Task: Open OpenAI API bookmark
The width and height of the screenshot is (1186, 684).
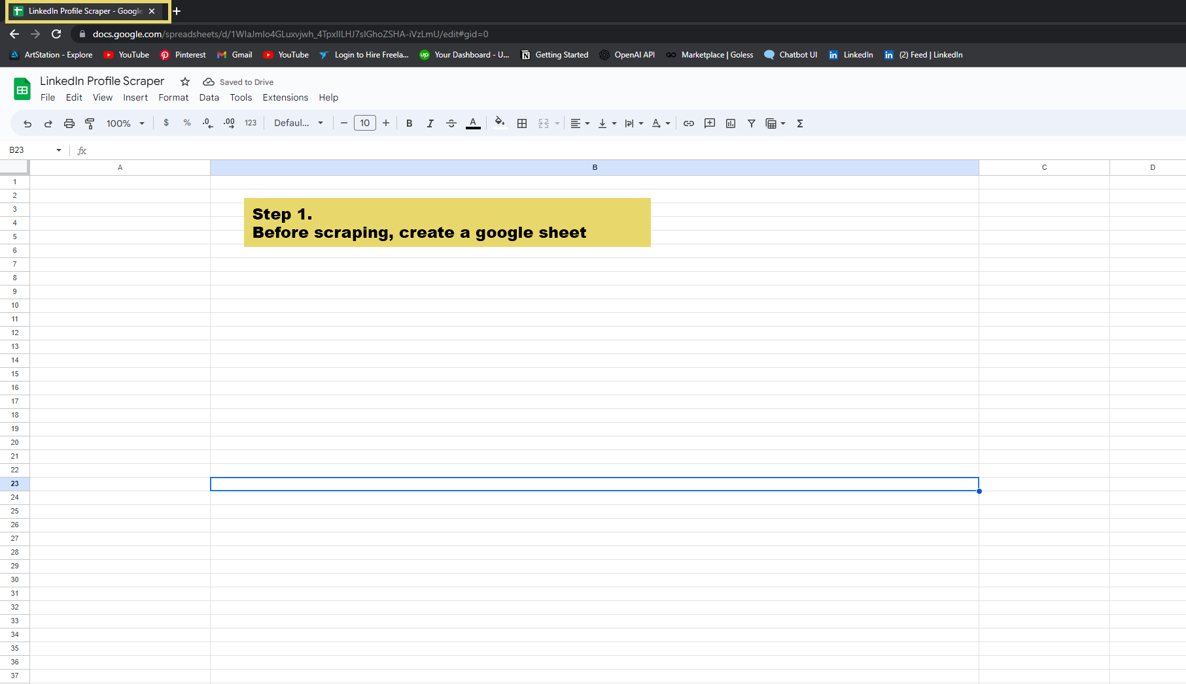Action: (627, 55)
